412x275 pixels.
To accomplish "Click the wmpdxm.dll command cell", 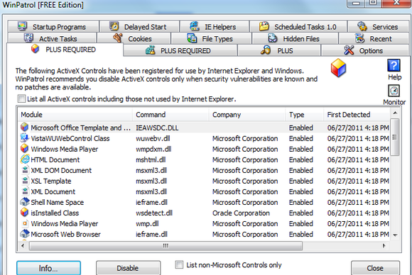I will click(153, 149).
